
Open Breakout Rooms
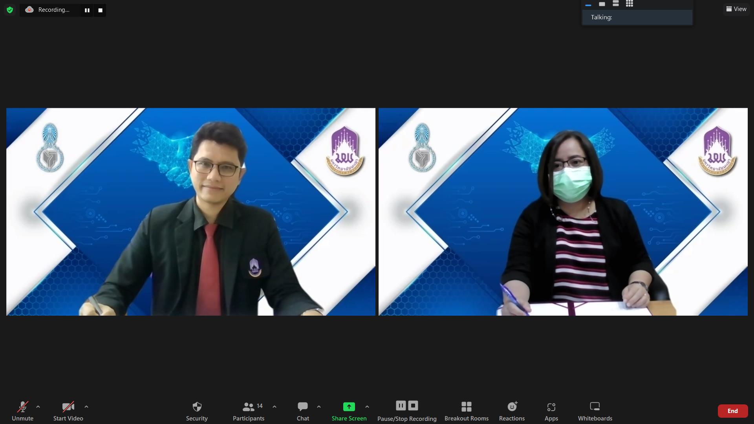[x=467, y=411]
